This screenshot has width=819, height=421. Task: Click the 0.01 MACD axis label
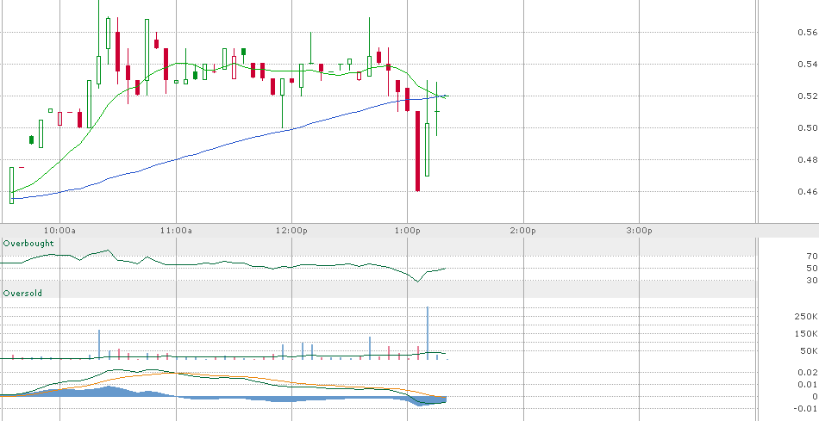point(808,385)
